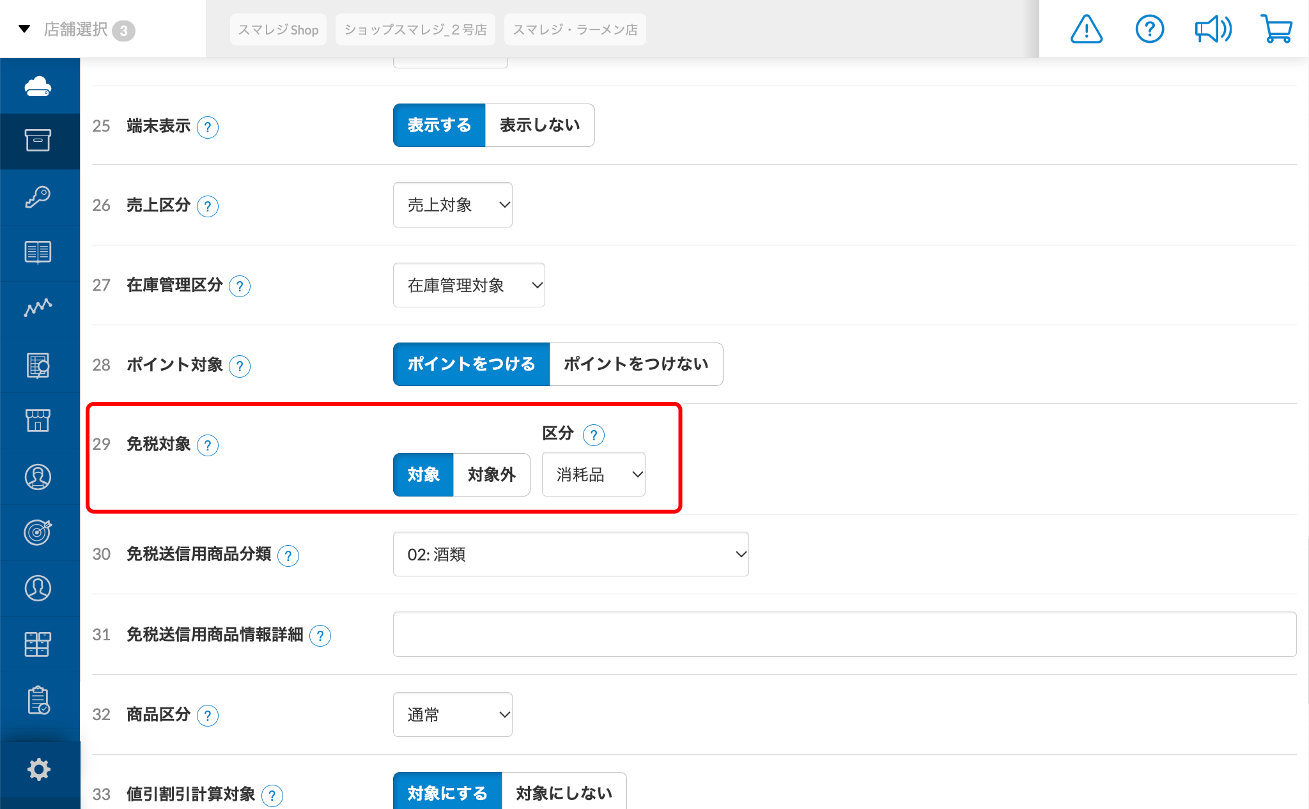Open help for 免税送信用商品分類

[288, 556]
